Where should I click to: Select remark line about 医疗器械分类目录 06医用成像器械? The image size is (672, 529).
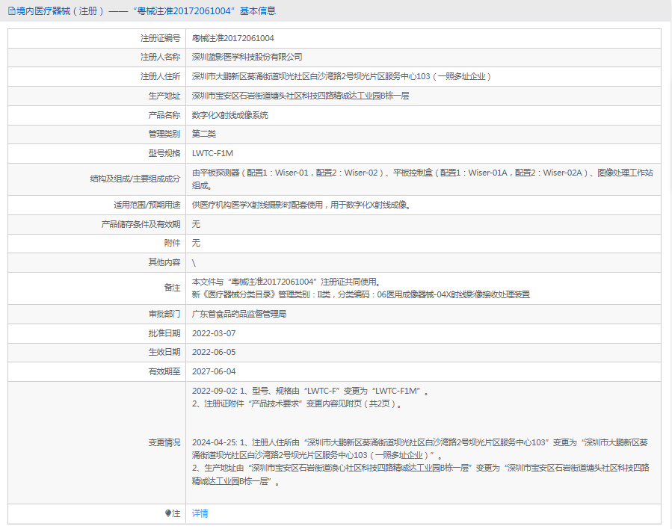pyautogui.click(x=361, y=294)
